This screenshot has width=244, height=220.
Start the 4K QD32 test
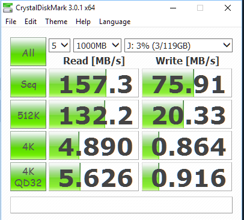tap(28, 177)
